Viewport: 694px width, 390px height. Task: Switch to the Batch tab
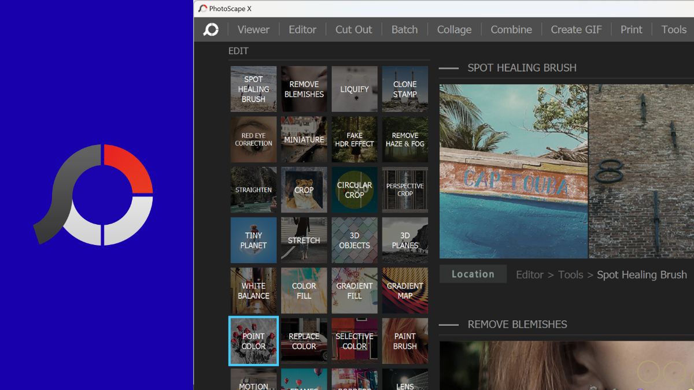(404, 29)
